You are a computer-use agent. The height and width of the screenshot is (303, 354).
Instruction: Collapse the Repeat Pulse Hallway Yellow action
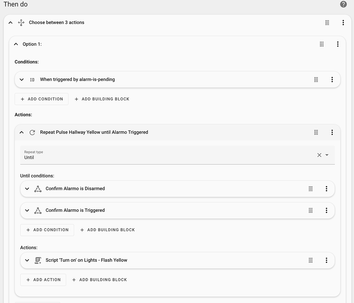tap(22, 132)
